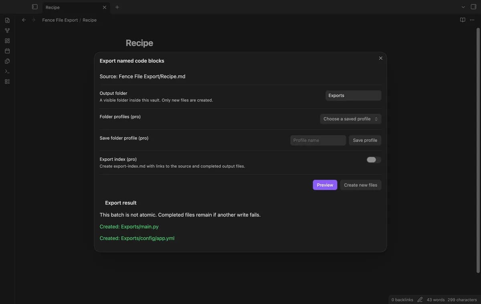Click the purple Preview button
Viewport: 481px width, 304px height.
325,185
